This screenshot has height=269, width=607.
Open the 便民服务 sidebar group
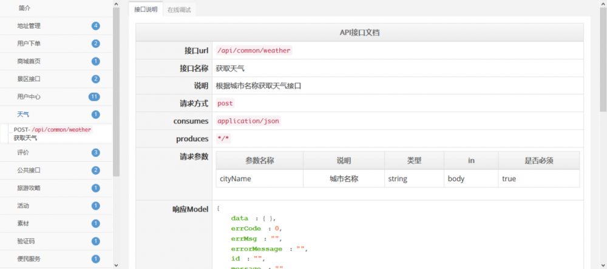click(56, 259)
